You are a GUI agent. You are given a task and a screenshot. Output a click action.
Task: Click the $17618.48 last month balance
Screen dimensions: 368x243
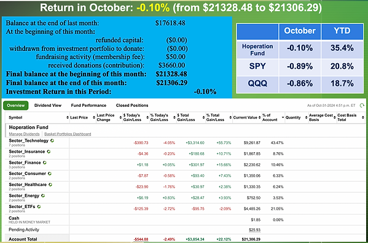(x=170, y=23)
